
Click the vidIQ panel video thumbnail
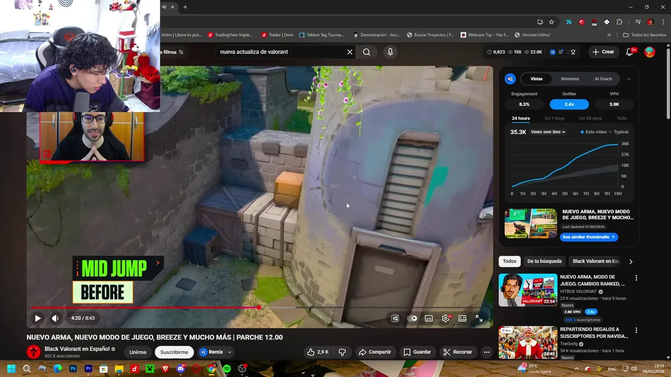tap(531, 224)
